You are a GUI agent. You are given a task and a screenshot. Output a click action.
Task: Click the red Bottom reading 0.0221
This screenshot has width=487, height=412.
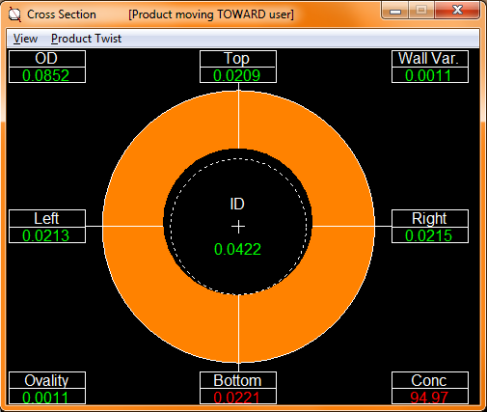[x=238, y=397]
